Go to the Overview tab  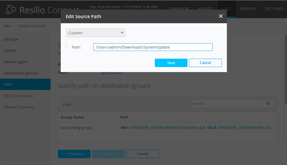(x=179, y=9)
